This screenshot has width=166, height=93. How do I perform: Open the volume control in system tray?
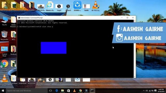(x=147, y=91)
